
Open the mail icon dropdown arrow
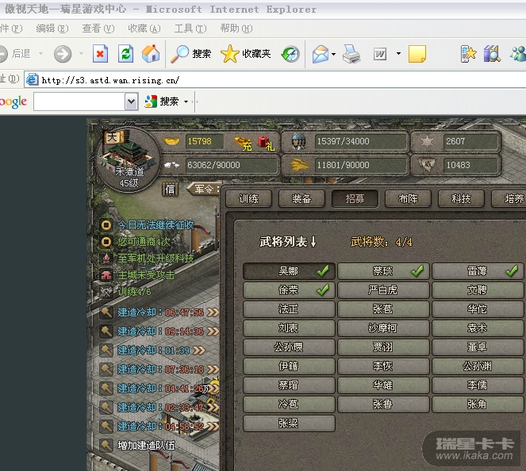tap(334, 55)
